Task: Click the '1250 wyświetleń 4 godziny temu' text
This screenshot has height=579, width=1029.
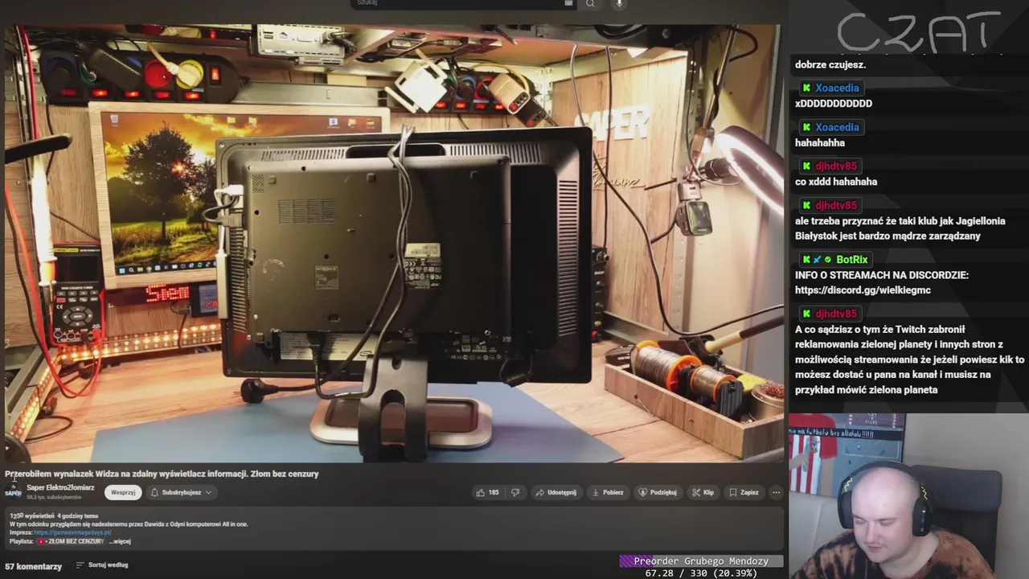Action: click(x=53, y=515)
